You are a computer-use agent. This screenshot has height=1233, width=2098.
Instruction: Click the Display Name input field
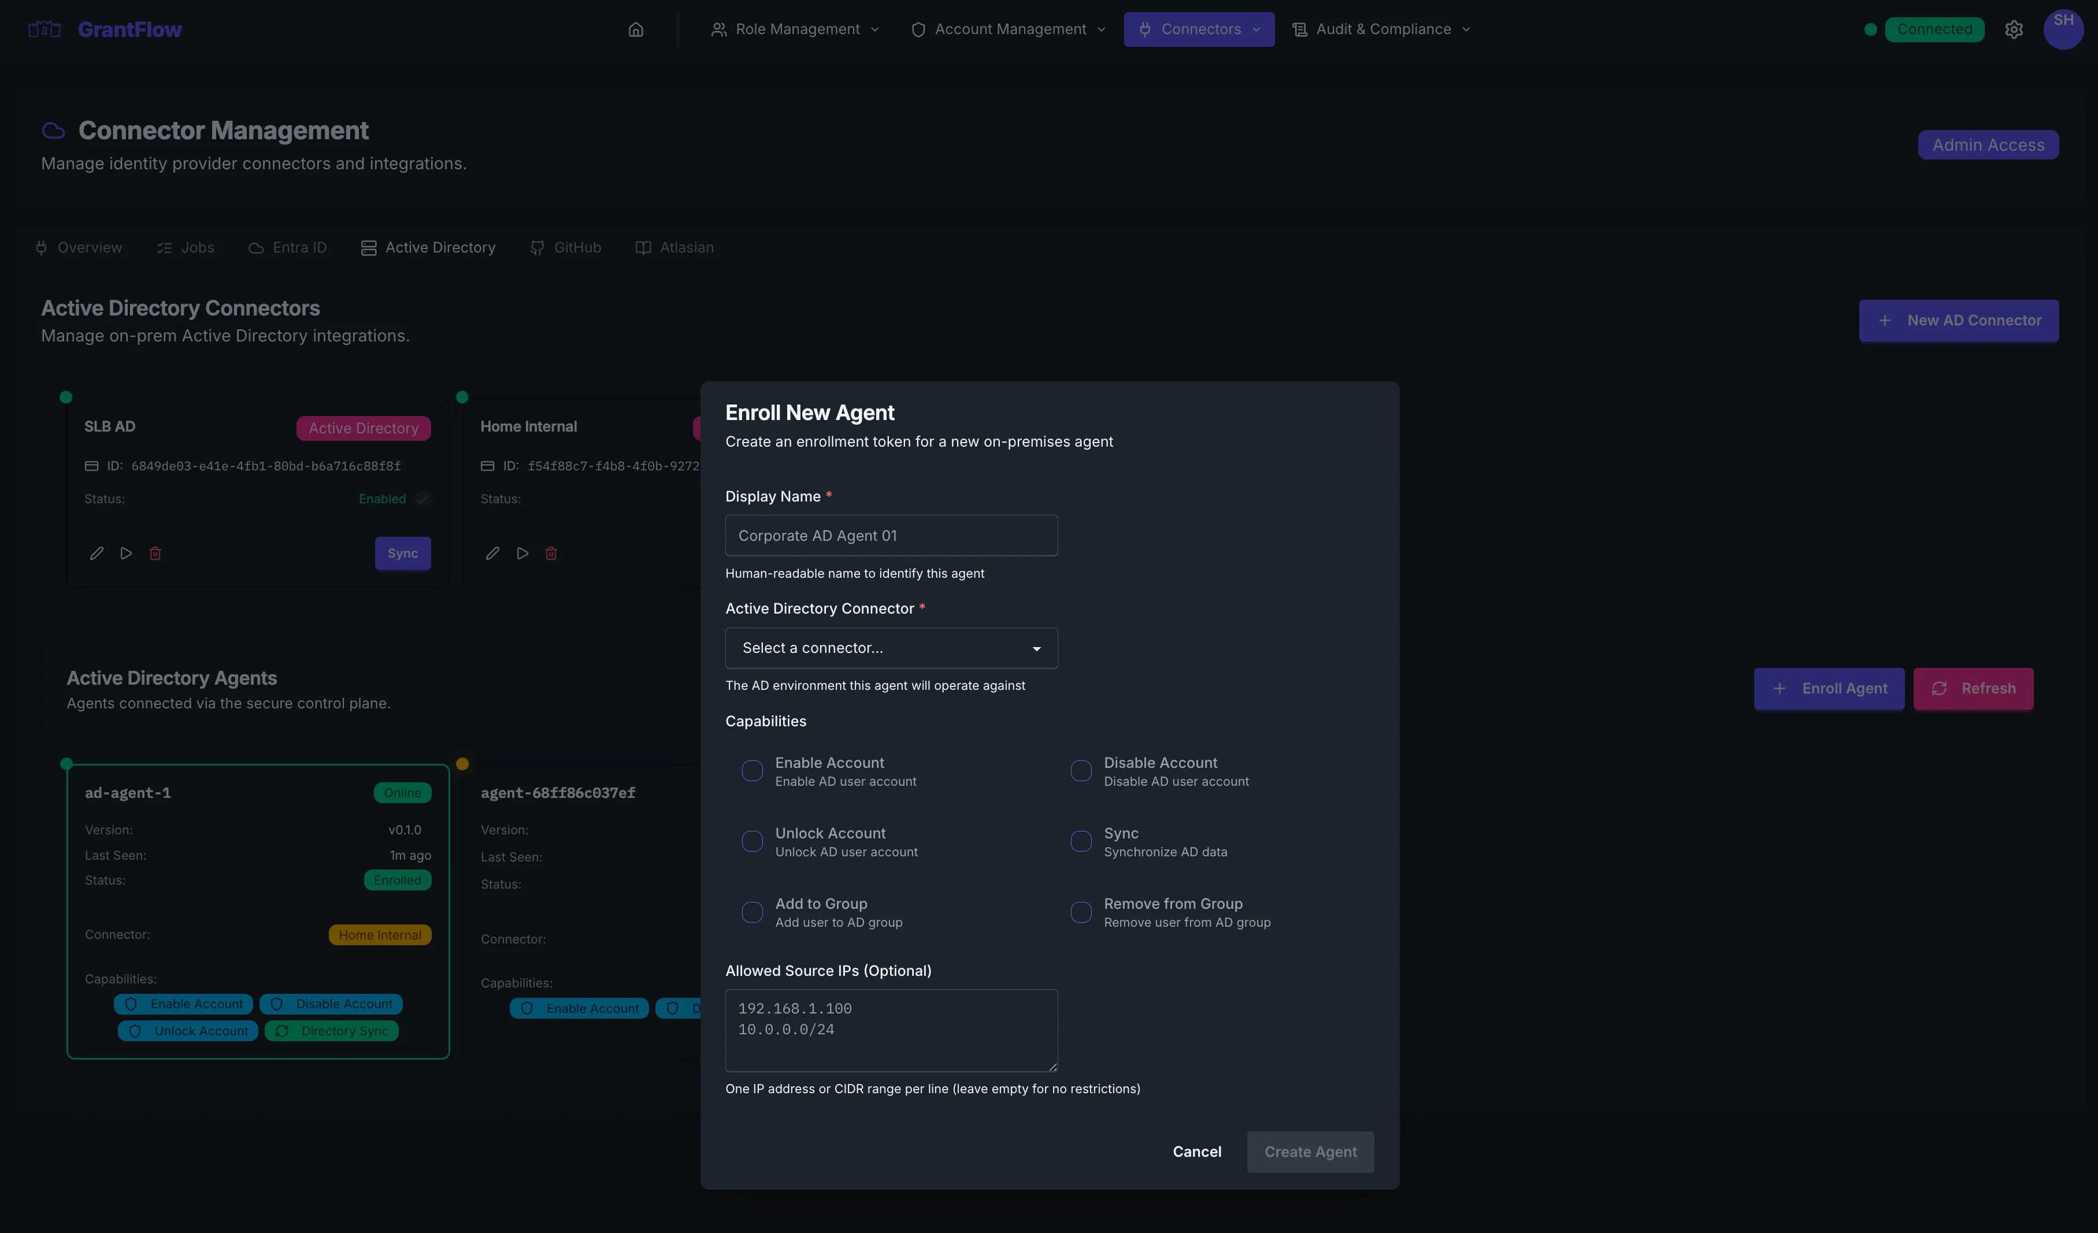(891, 536)
